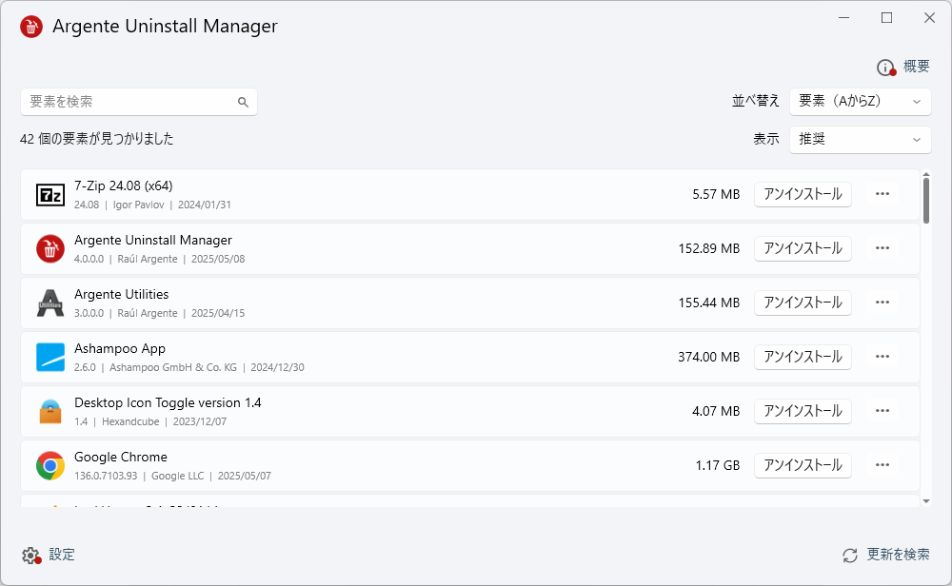Click the Argente Uninstall Manager title logo
This screenshot has width=952, height=586.
coord(31,27)
